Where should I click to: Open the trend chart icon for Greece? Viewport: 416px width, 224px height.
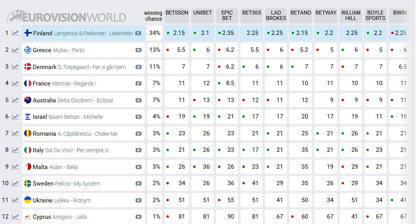point(15,50)
